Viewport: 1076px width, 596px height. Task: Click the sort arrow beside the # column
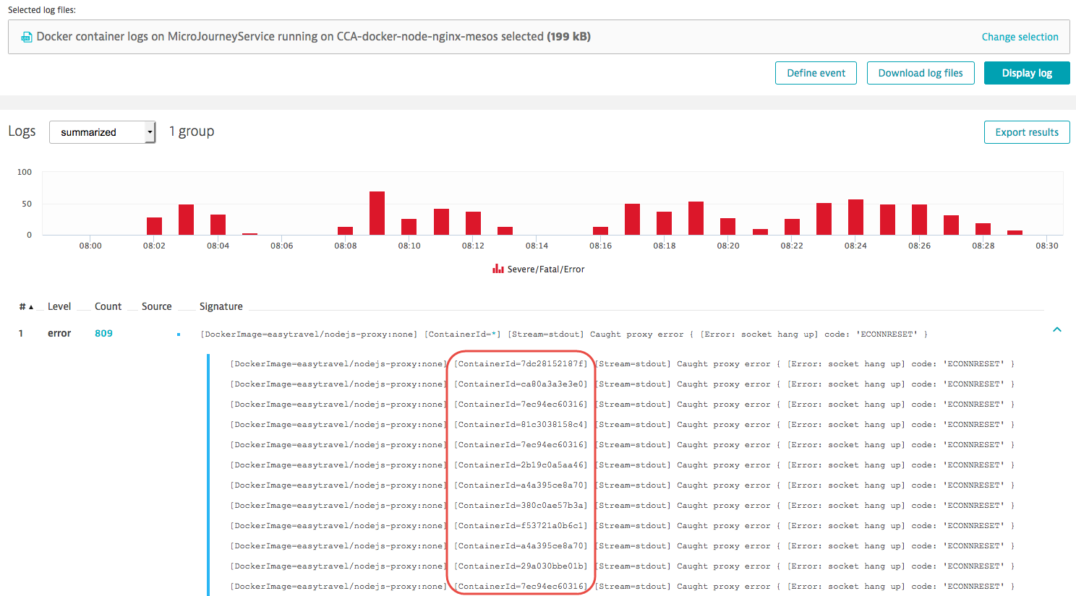coord(31,307)
